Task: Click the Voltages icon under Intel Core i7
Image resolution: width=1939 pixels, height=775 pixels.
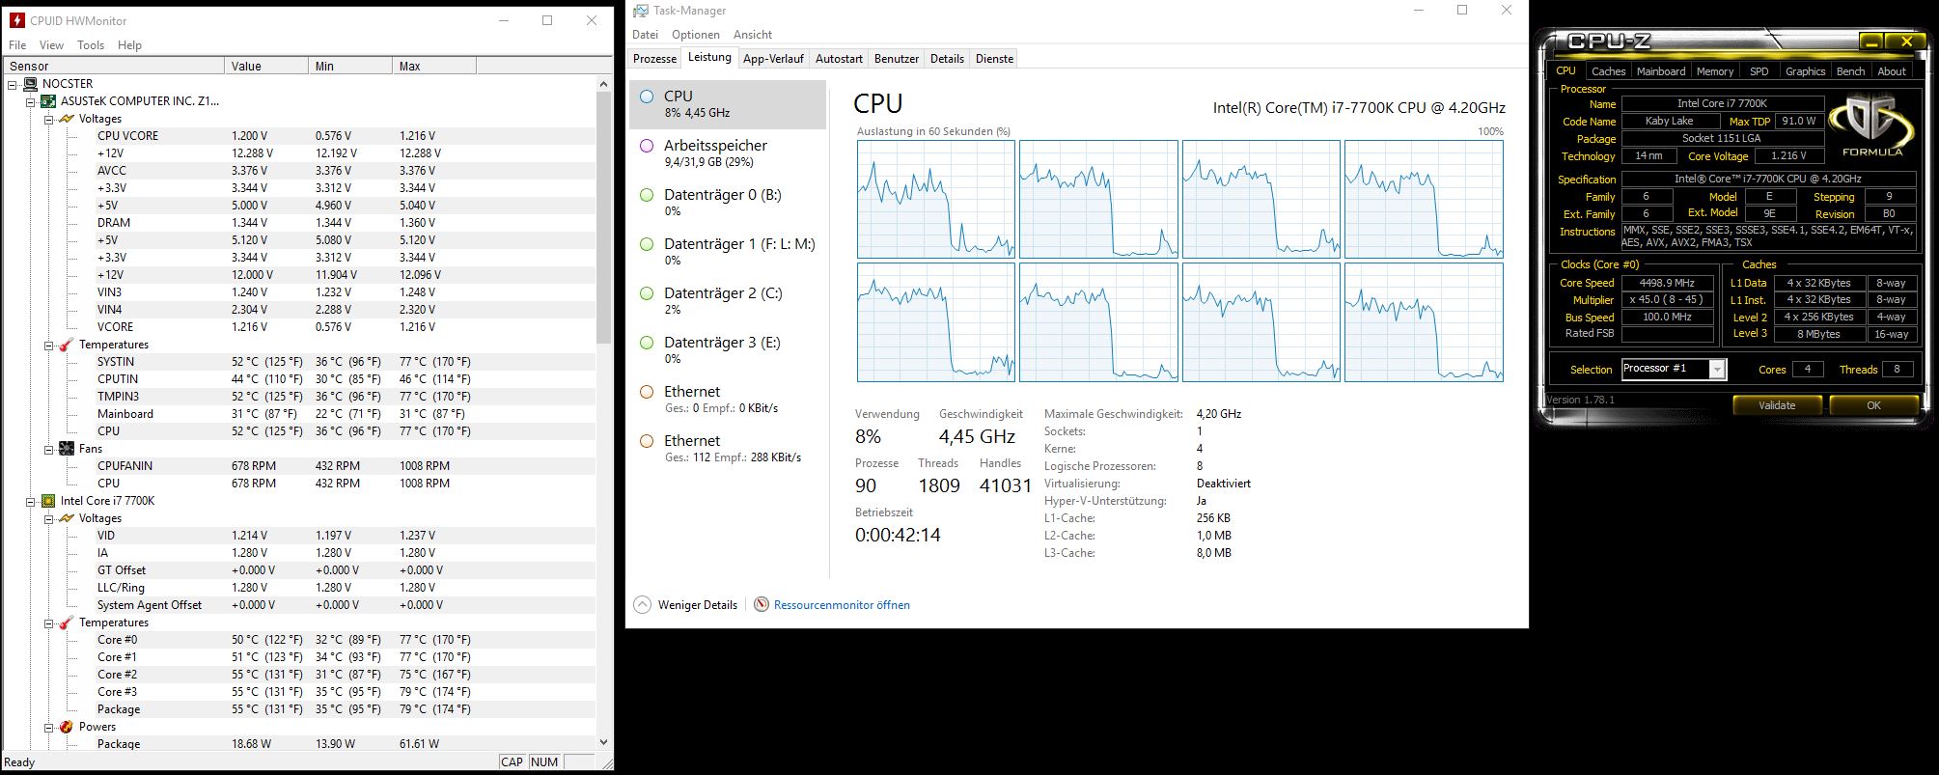Action: pyautogui.click(x=67, y=518)
